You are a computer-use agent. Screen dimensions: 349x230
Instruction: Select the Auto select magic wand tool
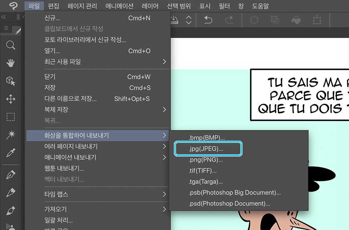(11, 135)
